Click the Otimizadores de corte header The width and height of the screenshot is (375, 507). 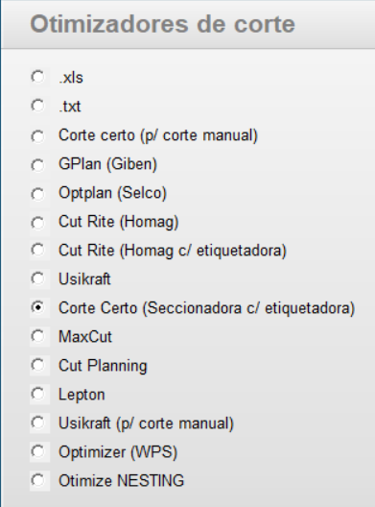162,24
